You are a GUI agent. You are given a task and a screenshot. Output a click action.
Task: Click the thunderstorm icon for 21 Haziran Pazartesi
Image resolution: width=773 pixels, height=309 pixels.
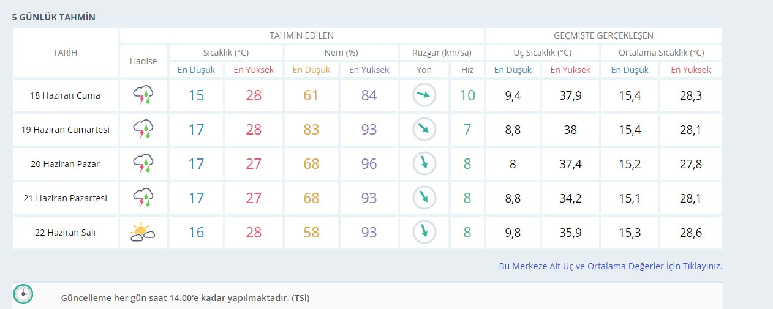coord(143,198)
